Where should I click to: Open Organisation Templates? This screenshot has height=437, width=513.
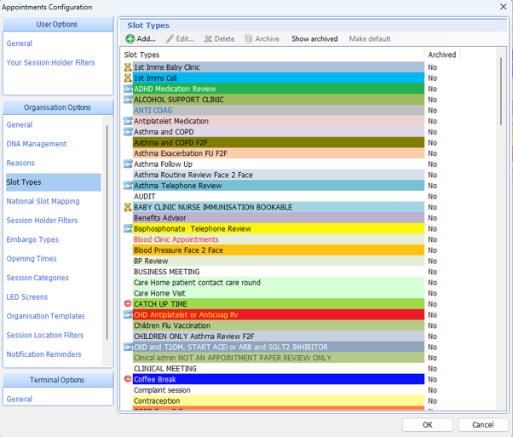pyautogui.click(x=45, y=316)
